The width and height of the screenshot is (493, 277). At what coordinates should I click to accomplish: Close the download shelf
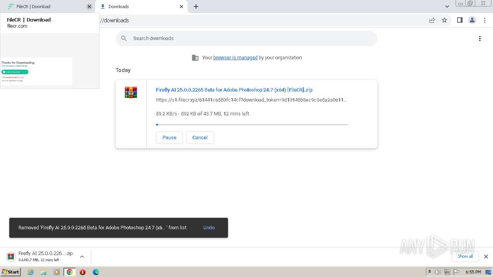[x=486, y=257]
